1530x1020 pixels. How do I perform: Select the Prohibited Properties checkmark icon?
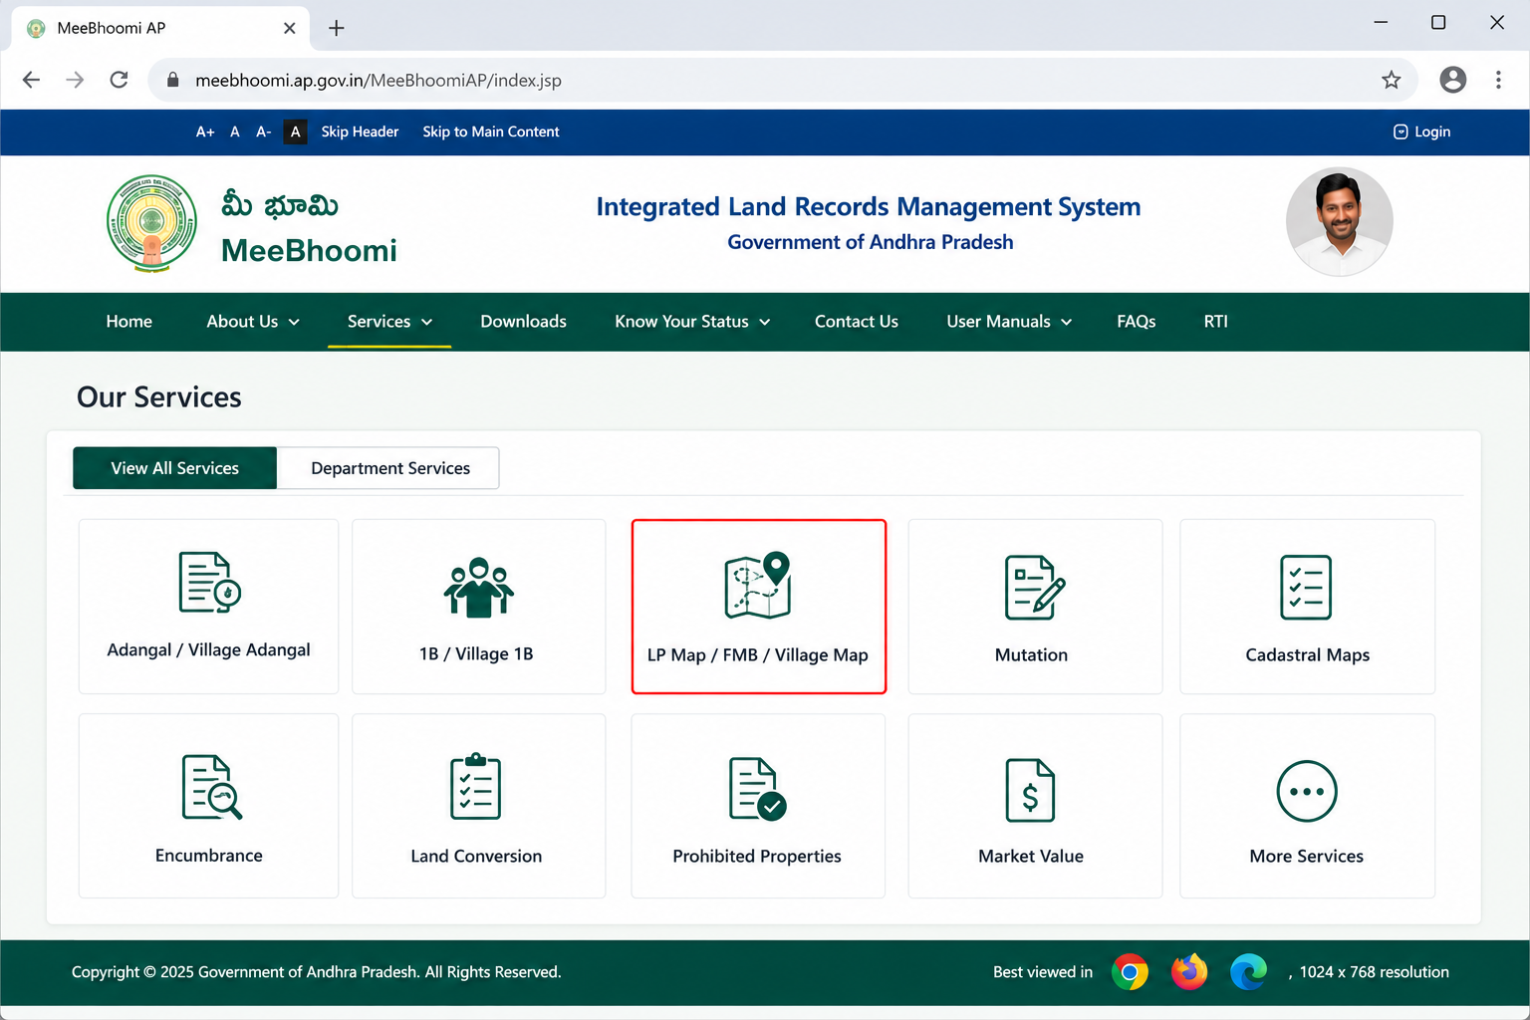(757, 789)
